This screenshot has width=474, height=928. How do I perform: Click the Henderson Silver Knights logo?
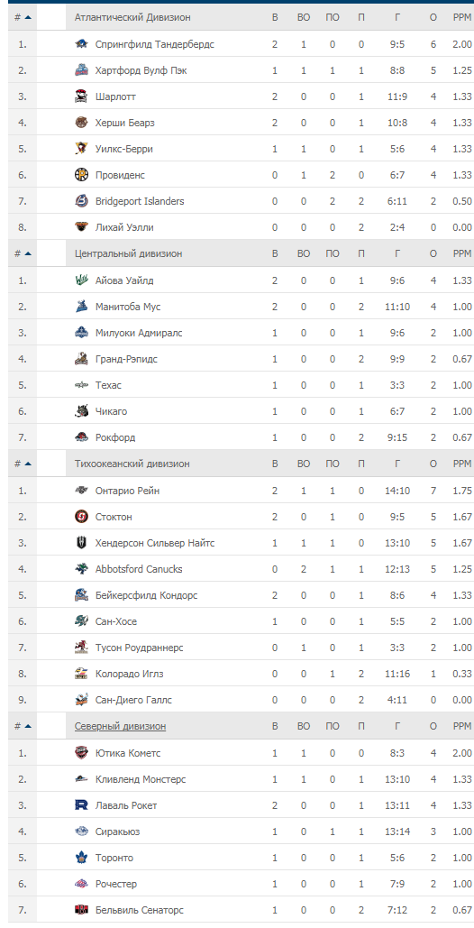click(81, 543)
